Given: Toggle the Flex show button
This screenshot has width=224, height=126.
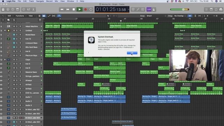Looking at the screenshot, I should tap(54, 16).
